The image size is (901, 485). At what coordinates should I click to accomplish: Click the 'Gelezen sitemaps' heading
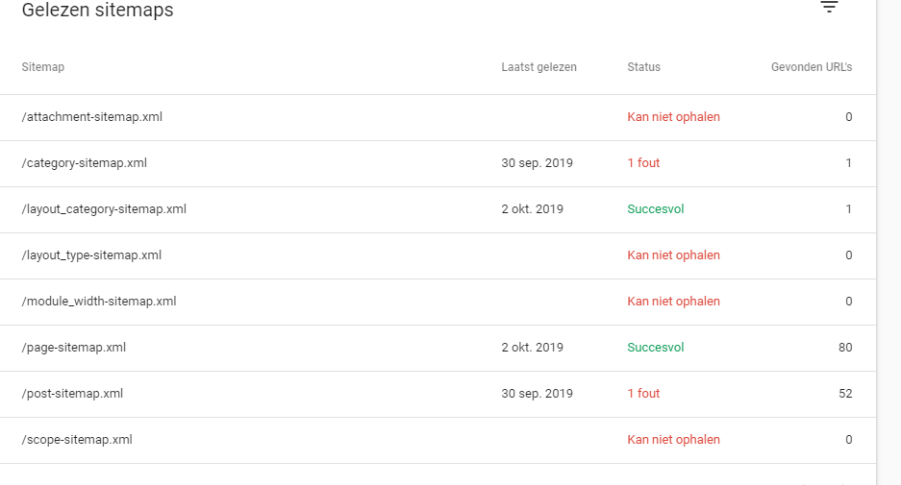coord(98,10)
